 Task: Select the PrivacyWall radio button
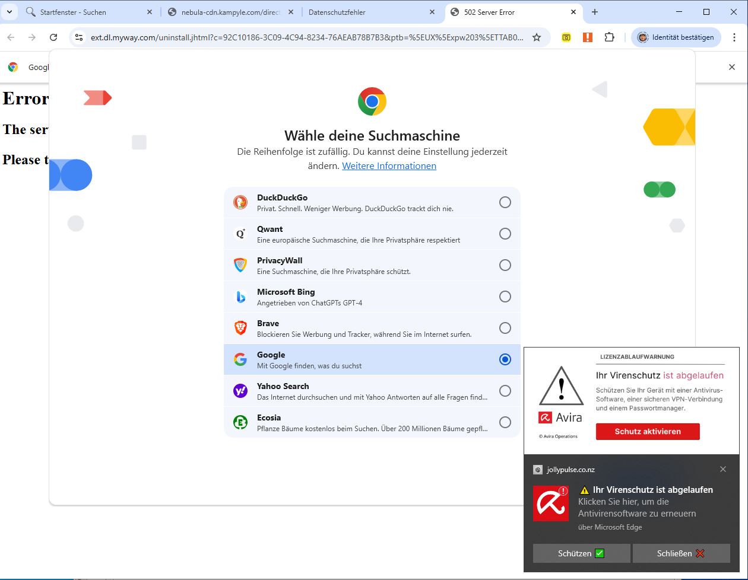point(505,265)
